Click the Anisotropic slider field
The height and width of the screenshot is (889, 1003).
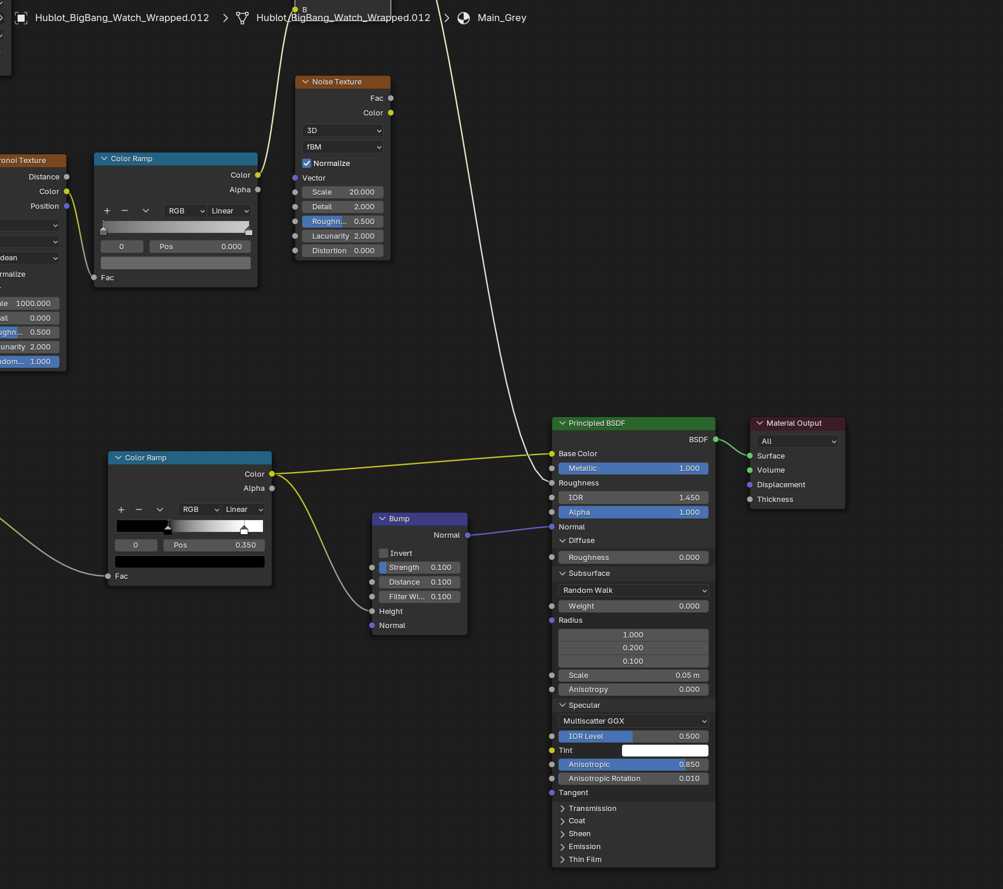633,765
